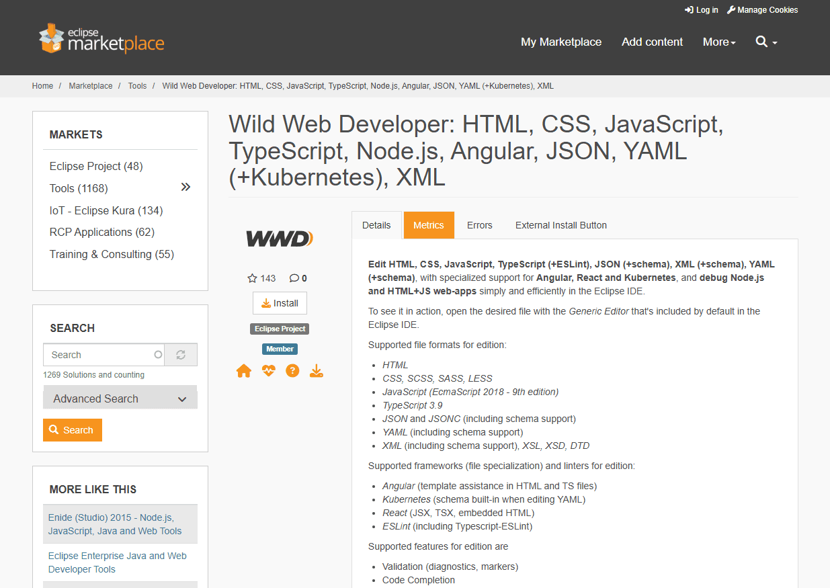This screenshot has width=830, height=588.
Task: Click the Eclipse Marketplace logo
Action: point(101,38)
